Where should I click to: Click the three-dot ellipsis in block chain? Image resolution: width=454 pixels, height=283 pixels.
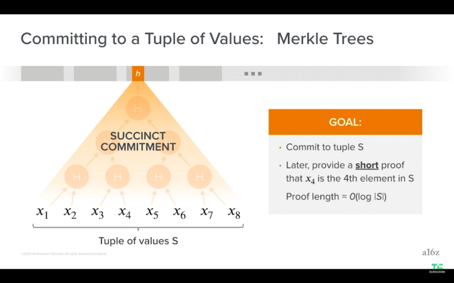[x=253, y=74]
